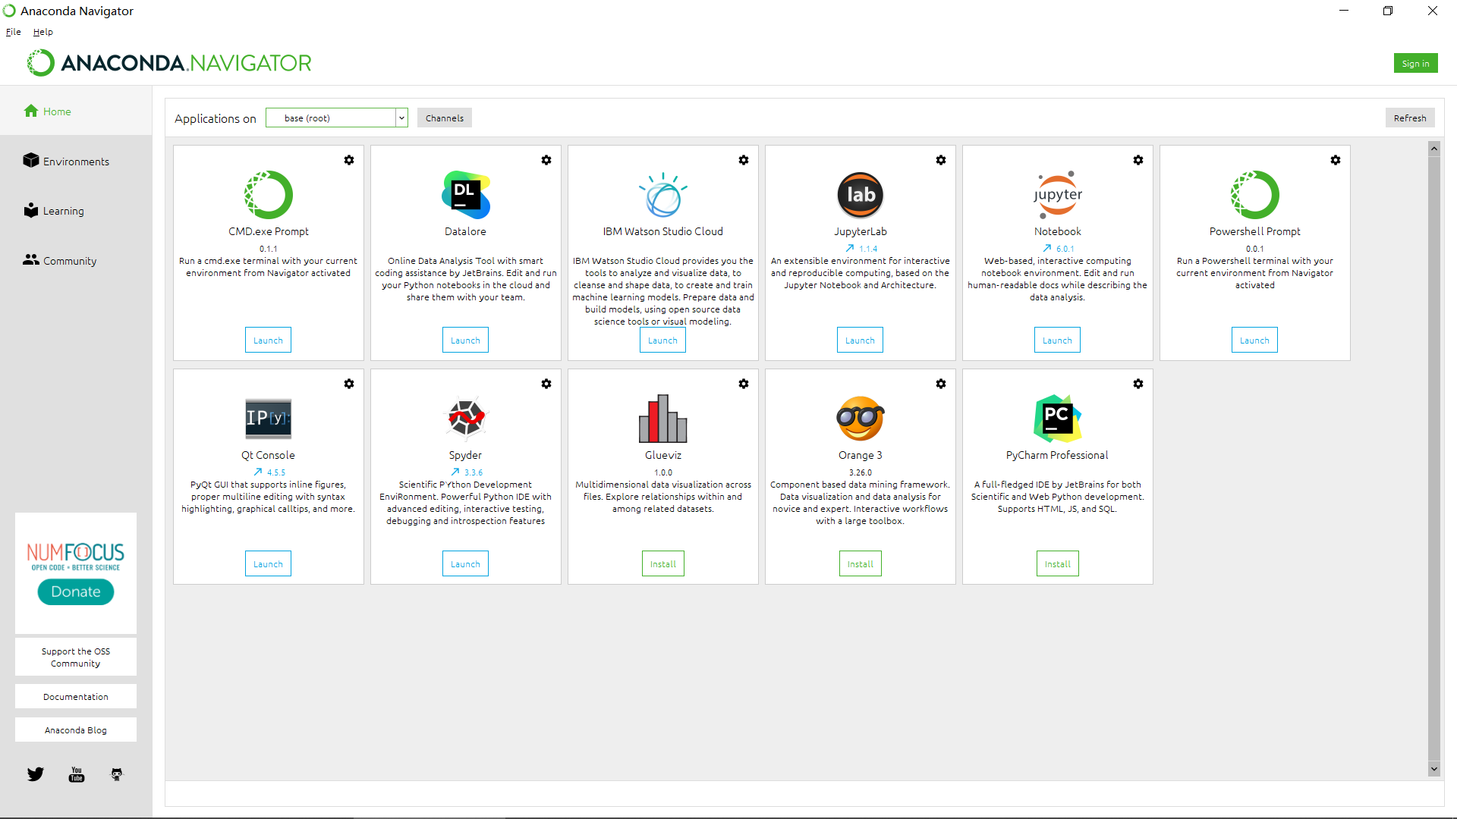
Task: Click the PyCharm PC logo
Action: coord(1058,419)
